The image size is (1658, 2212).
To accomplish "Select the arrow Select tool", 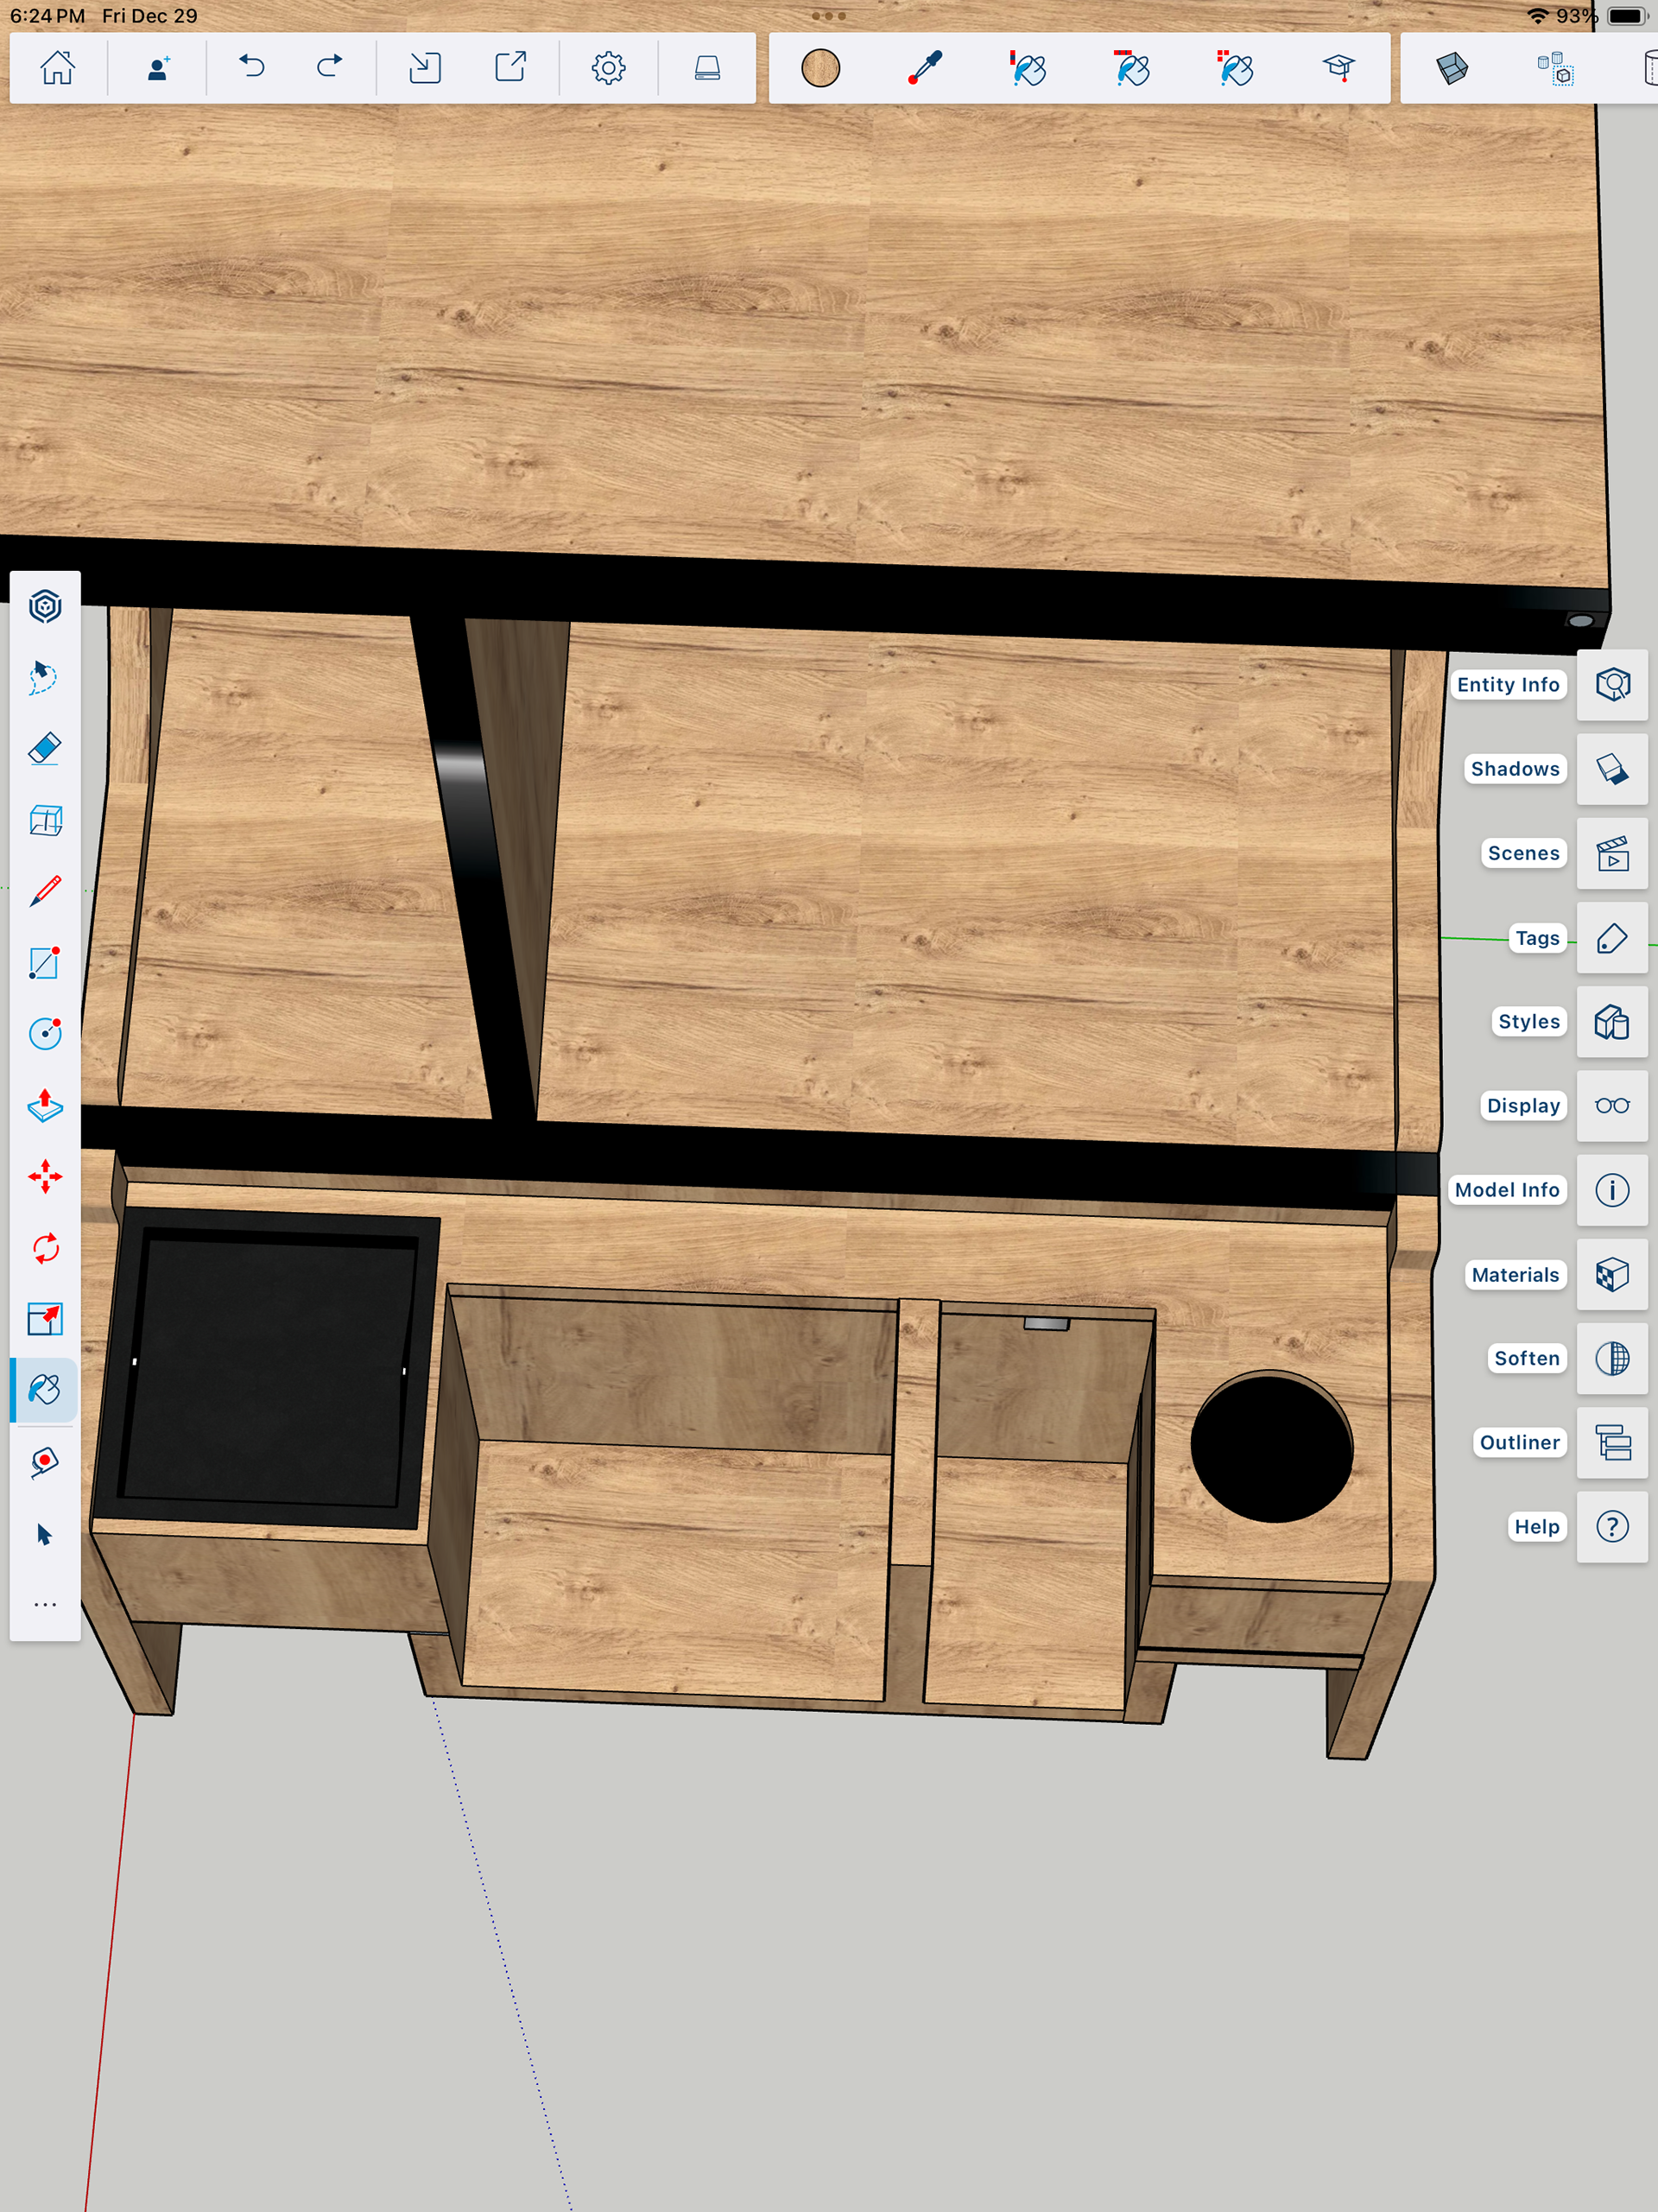I will click(45, 1534).
